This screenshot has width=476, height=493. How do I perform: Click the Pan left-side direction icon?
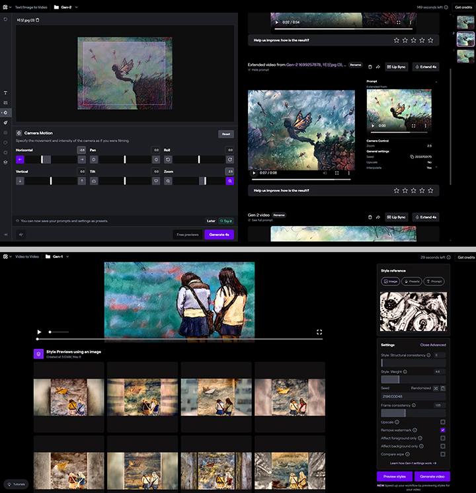coord(94,159)
